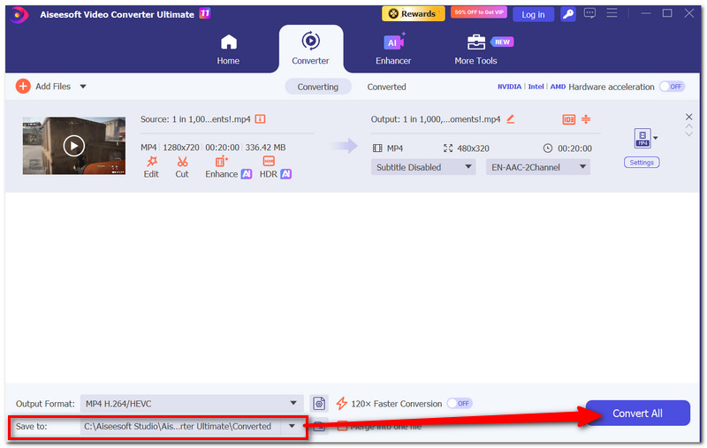This screenshot has width=707, height=448.
Task: Expand the Add Files dropdown arrow
Action: click(83, 87)
